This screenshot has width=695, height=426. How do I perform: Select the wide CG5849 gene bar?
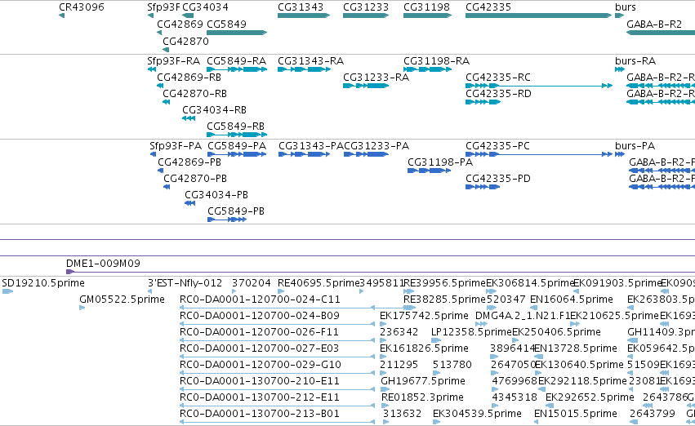237,33
